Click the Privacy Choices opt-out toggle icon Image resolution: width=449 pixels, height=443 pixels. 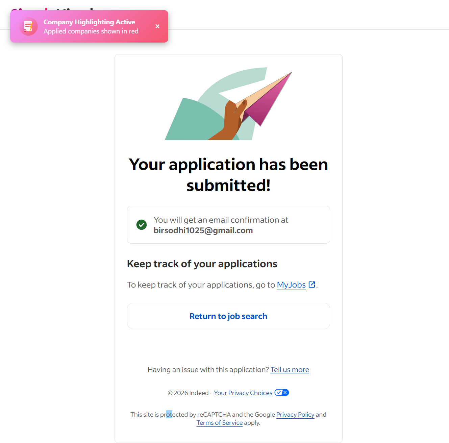point(282,393)
